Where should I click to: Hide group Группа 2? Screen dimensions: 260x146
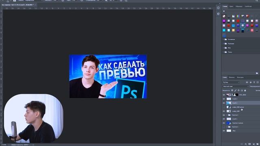[x=224, y=115]
